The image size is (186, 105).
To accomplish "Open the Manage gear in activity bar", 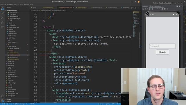I will pos(2,100).
